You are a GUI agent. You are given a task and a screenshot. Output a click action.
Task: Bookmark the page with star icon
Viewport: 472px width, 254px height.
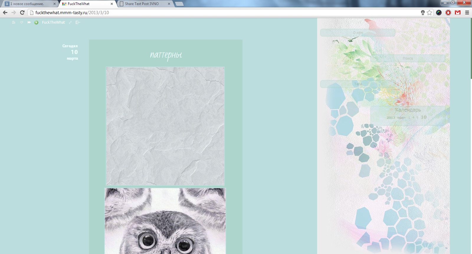coord(430,12)
